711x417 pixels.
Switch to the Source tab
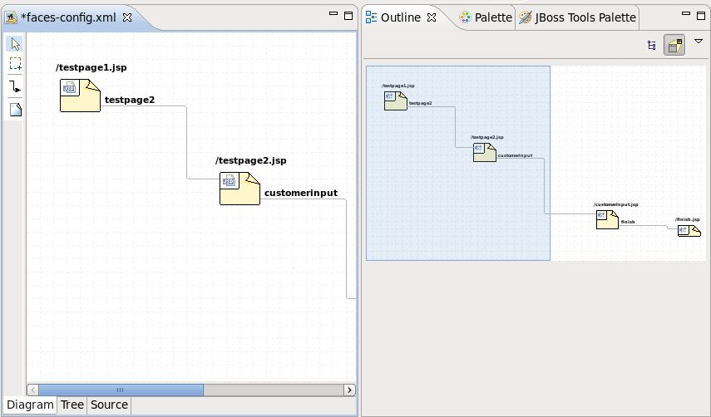(x=109, y=405)
